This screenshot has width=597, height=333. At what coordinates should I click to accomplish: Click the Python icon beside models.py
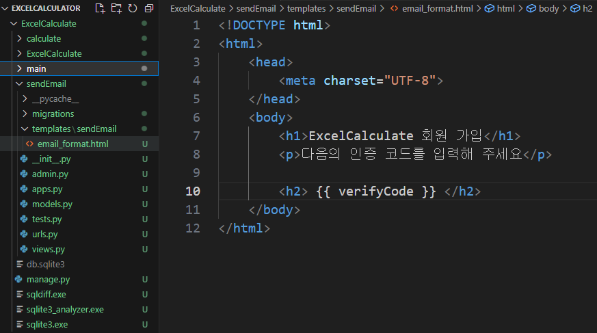pos(24,204)
